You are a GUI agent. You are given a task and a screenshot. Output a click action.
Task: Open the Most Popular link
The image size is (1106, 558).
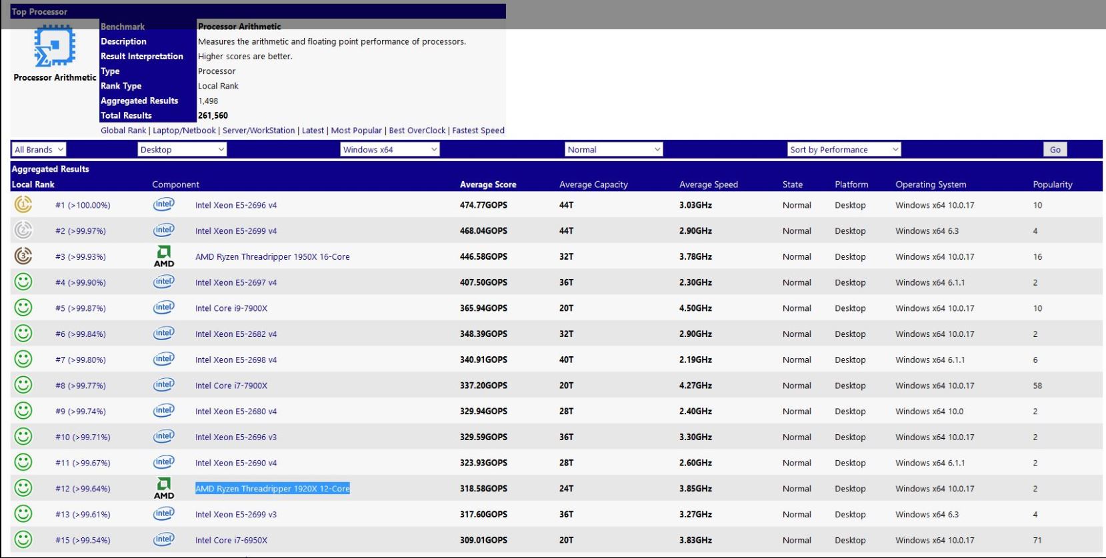(x=357, y=131)
